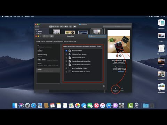Open Finder from the Dock
Screen dimensions: 167x125
pyautogui.click(x=15, y=106)
